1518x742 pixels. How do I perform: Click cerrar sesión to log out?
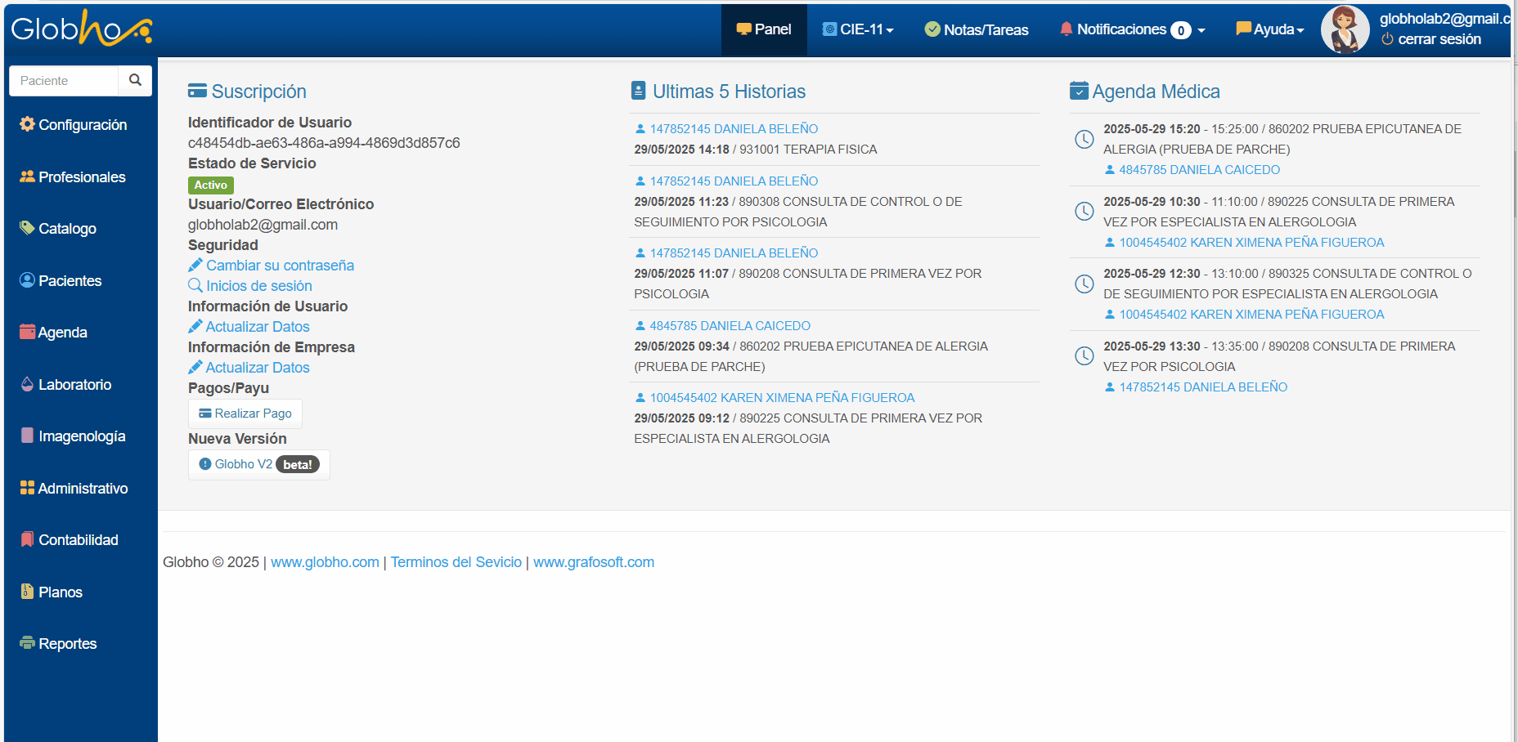tap(1439, 39)
